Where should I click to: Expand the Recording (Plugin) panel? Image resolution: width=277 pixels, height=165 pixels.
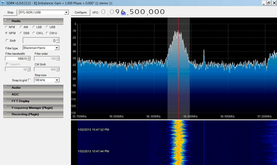[x=5, y=113]
